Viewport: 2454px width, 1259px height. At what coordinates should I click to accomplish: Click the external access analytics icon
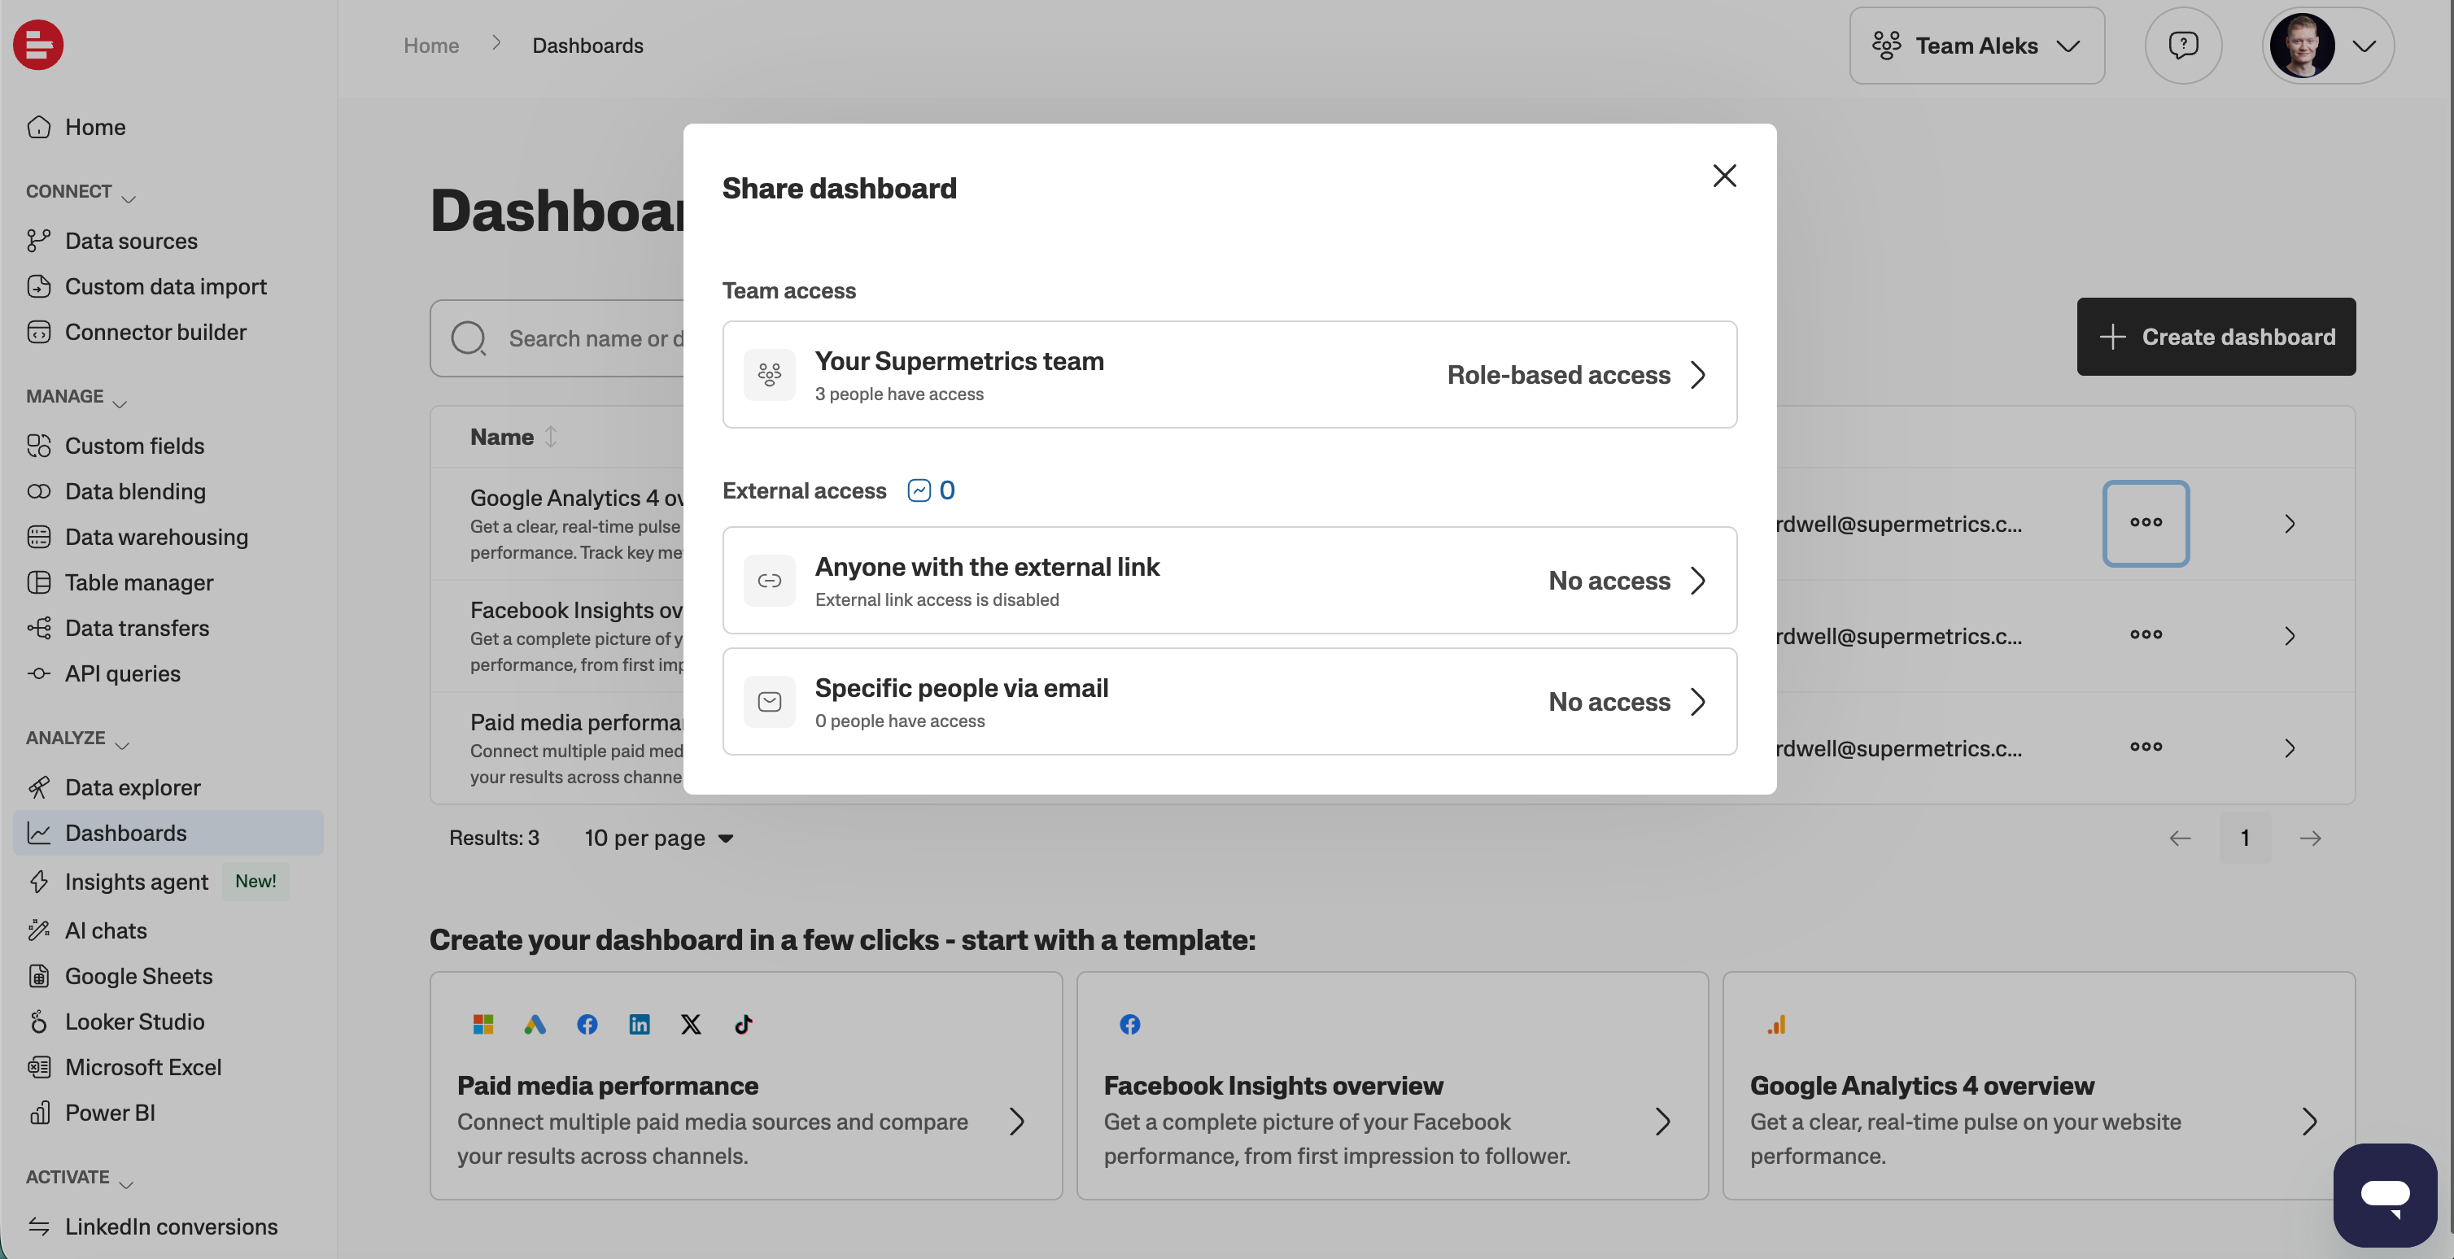click(x=919, y=490)
